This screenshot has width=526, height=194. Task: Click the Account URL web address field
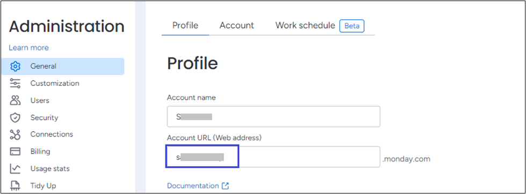click(x=273, y=157)
